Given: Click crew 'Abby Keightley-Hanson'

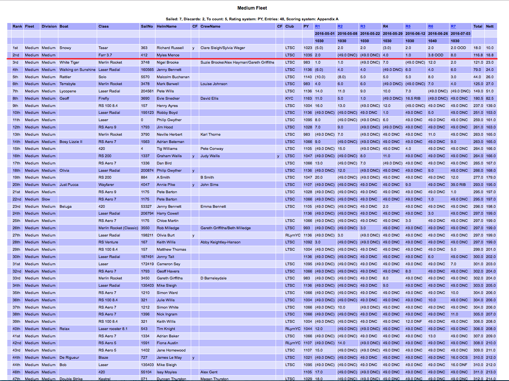Looking at the screenshot, I should (x=220, y=242).
